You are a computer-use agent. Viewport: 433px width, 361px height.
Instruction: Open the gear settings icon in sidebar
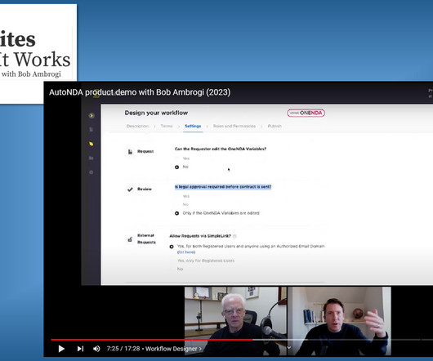[92, 172]
